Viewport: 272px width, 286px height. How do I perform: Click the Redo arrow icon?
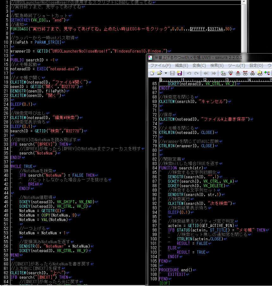point(196,73)
